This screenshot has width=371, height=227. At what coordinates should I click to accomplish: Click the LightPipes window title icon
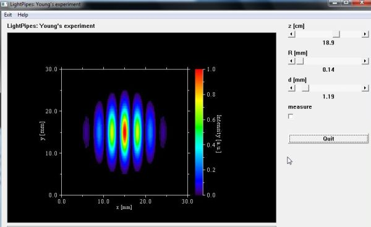pos(4,4)
